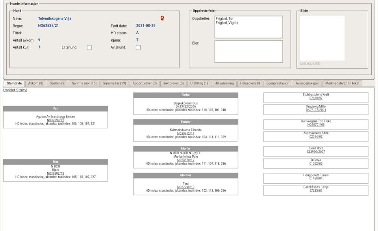Select the Kjønn value T
The width and height of the screenshot is (378, 231).
pos(137,40)
